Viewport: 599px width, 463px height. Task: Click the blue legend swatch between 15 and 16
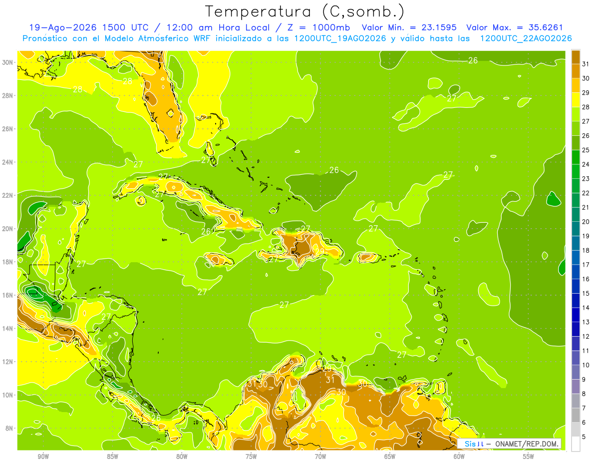(x=576, y=286)
